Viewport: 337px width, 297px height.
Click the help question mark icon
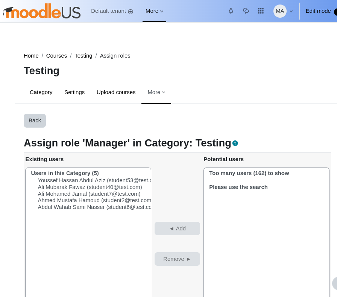[x=235, y=143]
